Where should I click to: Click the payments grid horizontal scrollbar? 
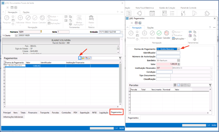coord(61,107)
